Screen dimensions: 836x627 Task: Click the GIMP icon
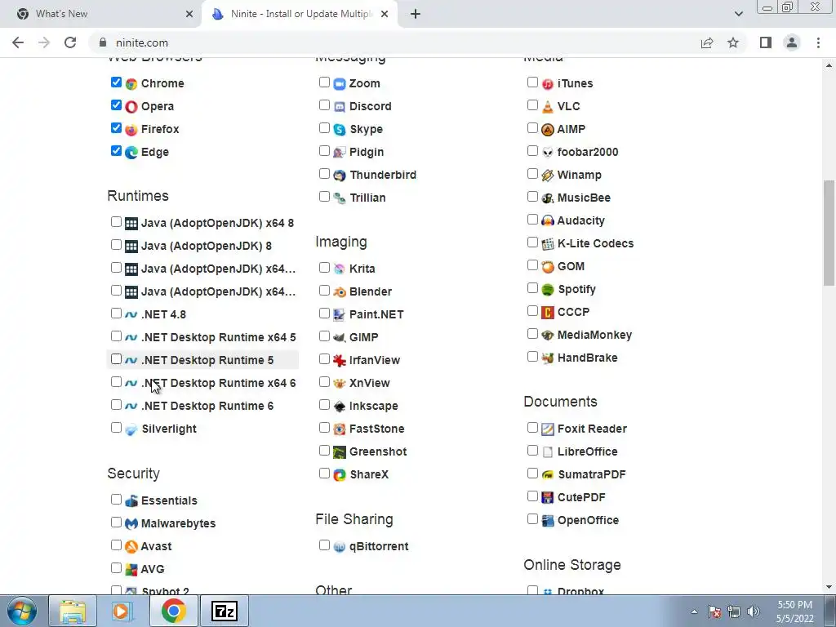[340, 337]
